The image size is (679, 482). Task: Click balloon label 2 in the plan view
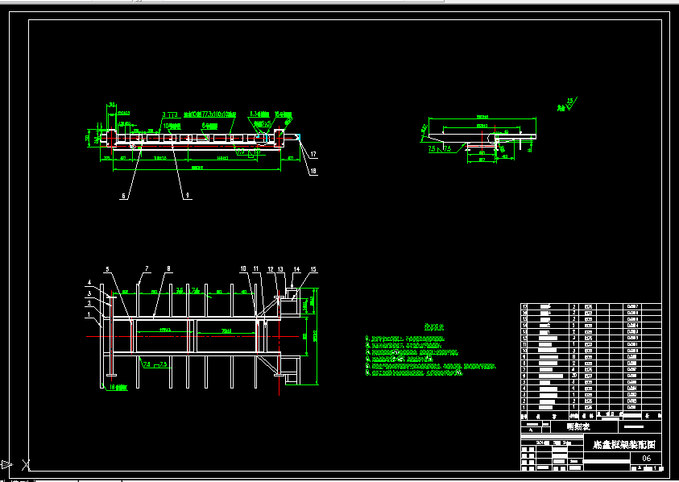coord(89,303)
